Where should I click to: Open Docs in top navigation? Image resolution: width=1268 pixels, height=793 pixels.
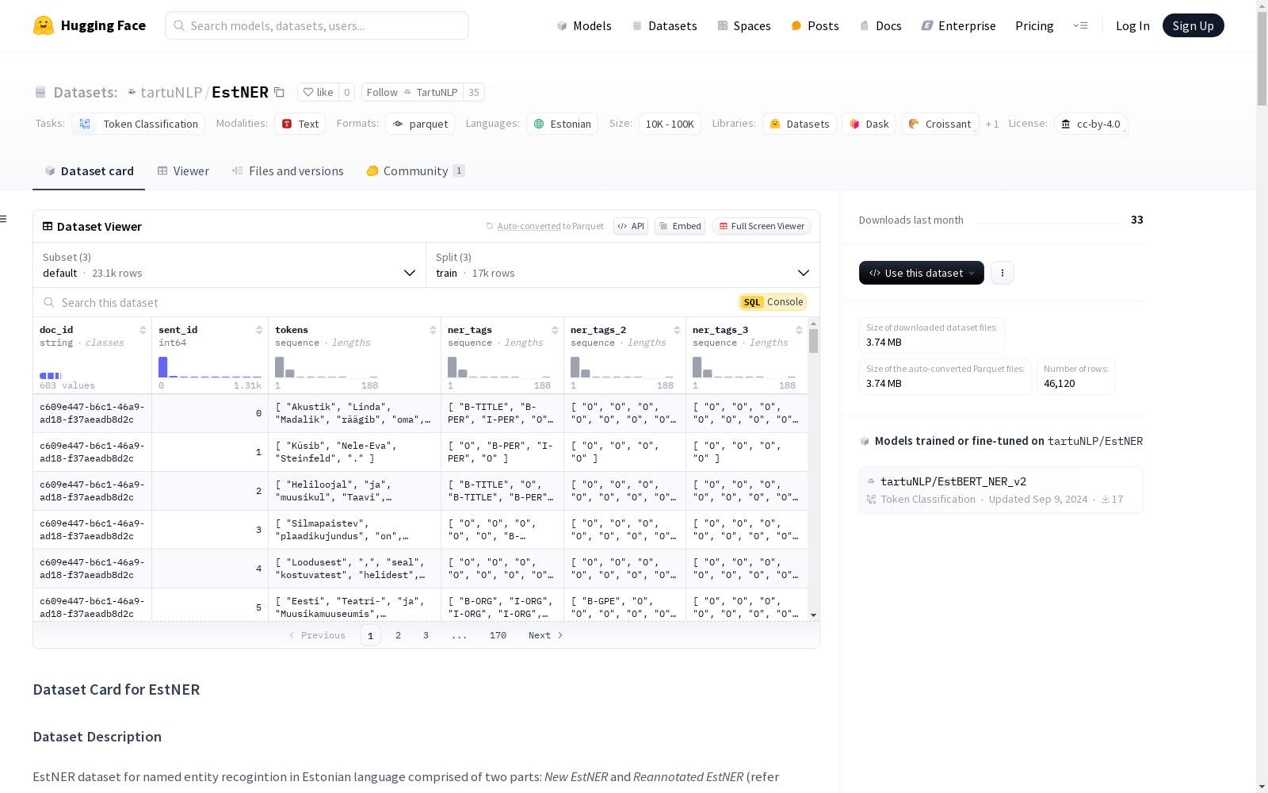(x=880, y=25)
